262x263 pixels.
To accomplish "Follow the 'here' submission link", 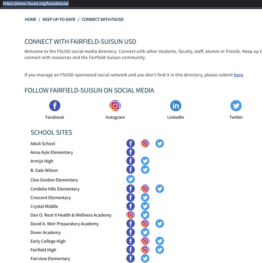I will tap(238, 75).
